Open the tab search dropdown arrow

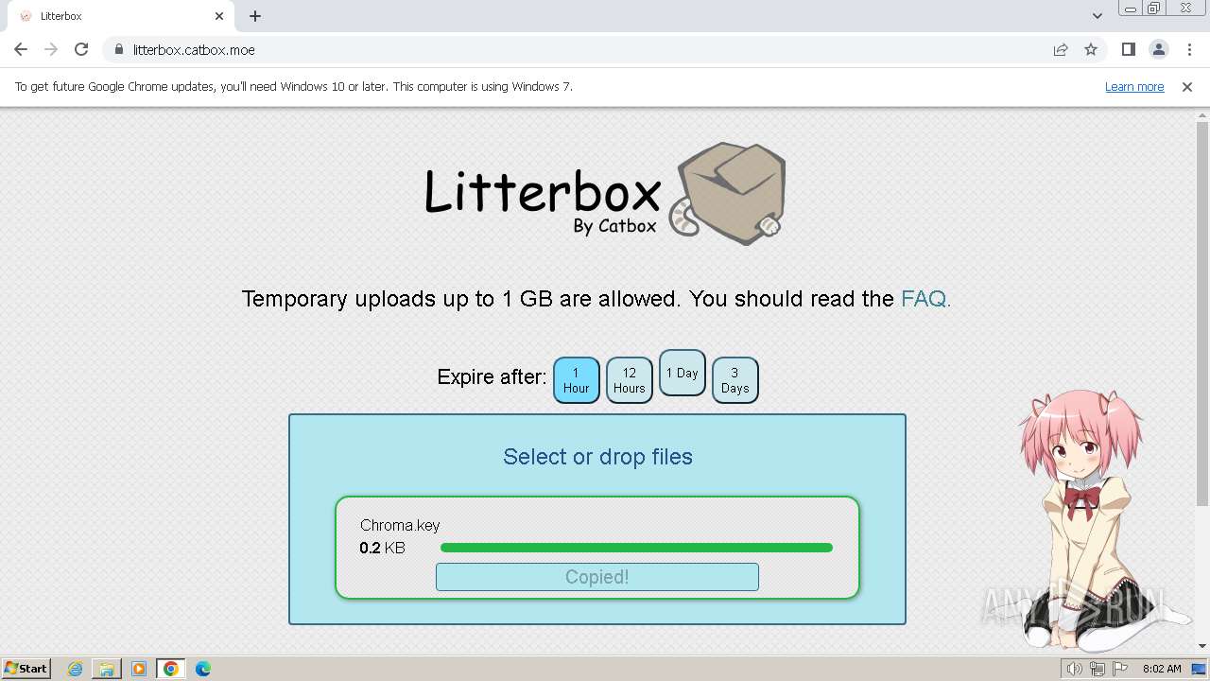tap(1097, 16)
